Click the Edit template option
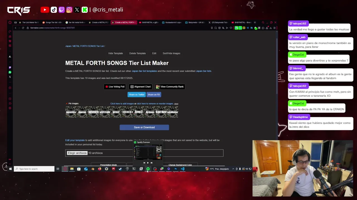 [x=154, y=53]
